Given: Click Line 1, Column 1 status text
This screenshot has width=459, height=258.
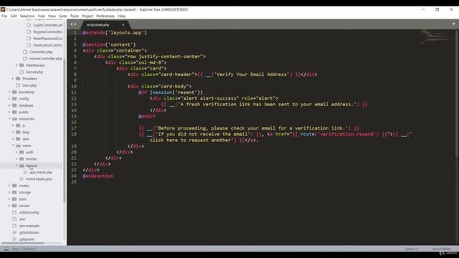Looking at the screenshot, I should (24, 249).
